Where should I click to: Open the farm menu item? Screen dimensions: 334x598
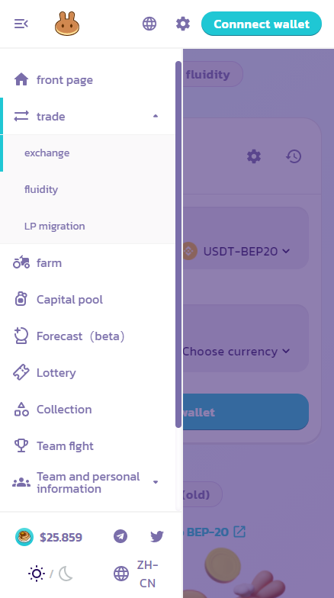click(88, 262)
